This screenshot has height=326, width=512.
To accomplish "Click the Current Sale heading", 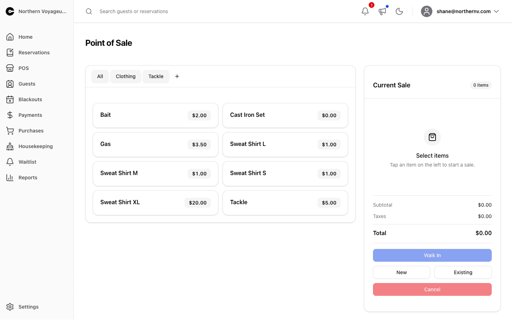I will coord(391,85).
